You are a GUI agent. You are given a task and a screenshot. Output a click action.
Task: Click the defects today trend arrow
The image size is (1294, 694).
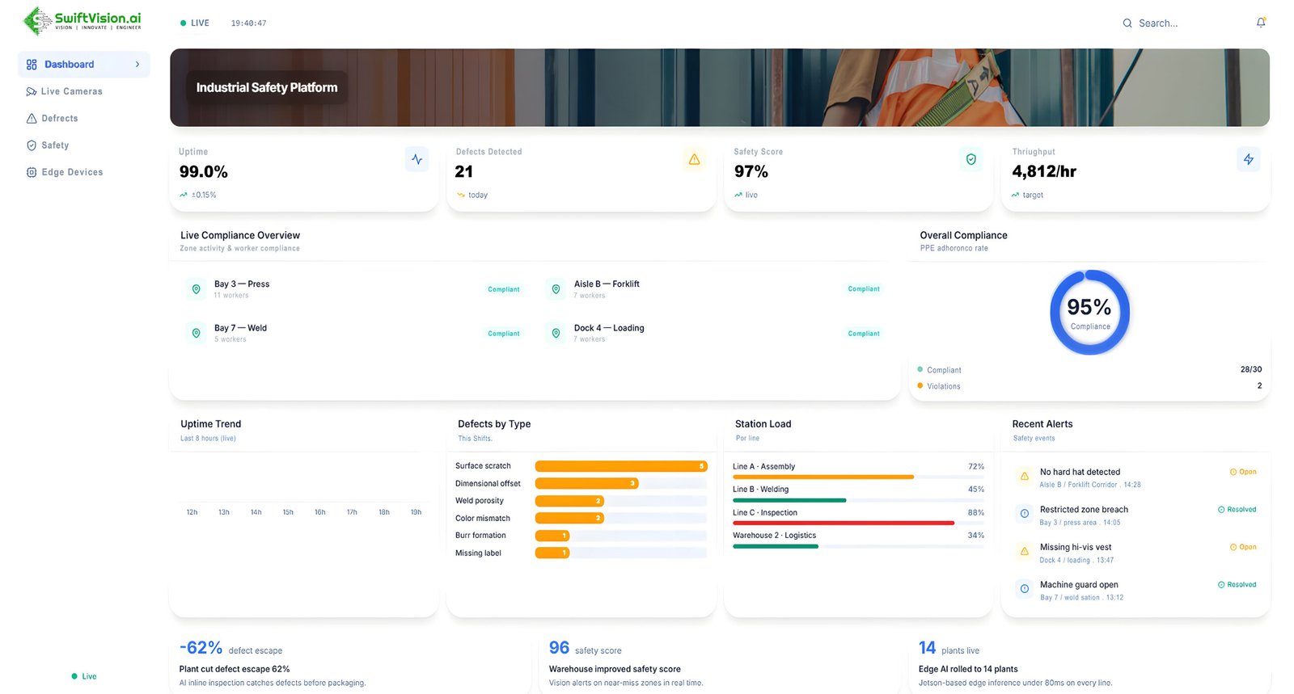[461, 195]
